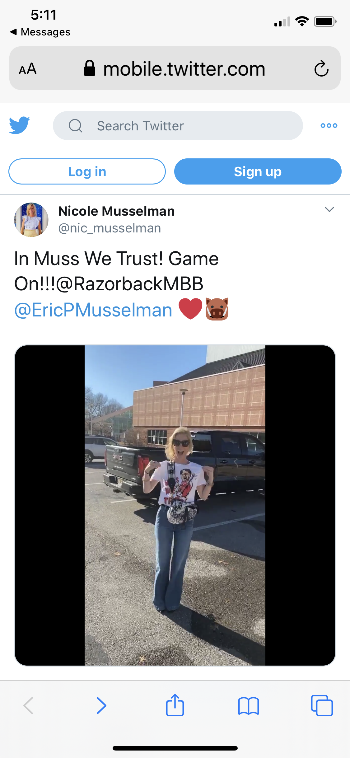Go back with Safari back arrow
350x758 pixels.
point(28,705)
